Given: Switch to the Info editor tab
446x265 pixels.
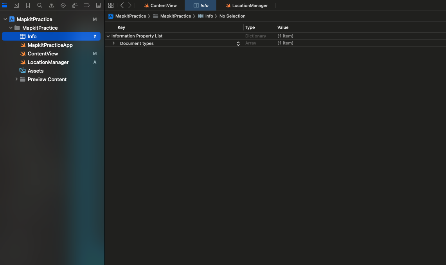Looking at the screenshot, I should pos(201,5).
